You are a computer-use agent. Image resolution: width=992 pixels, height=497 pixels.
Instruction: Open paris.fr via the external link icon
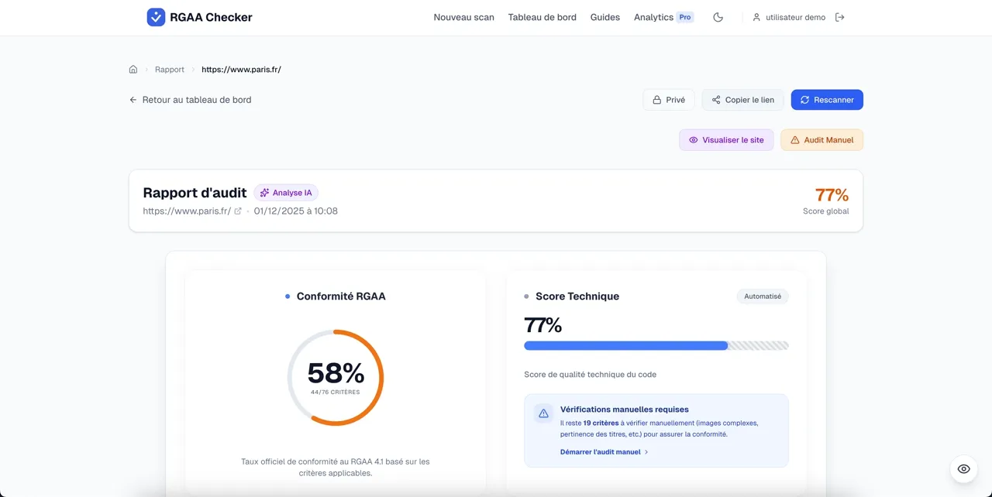pos(239,211)
